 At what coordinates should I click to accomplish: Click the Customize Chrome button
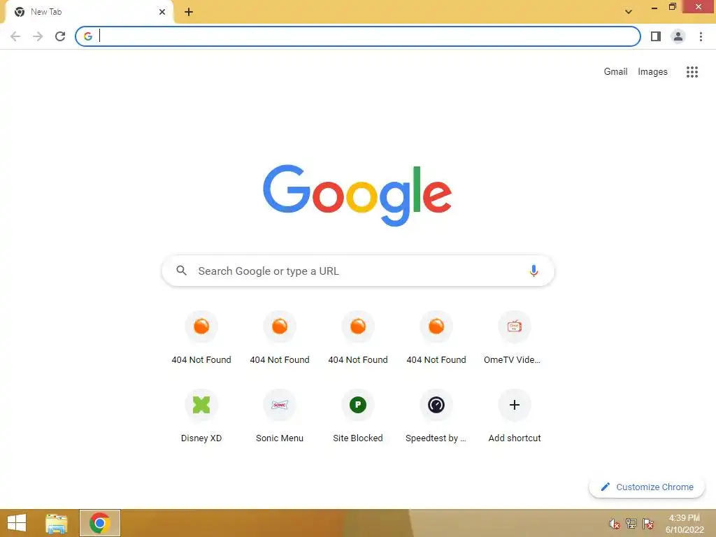pyautogui.click(x=647, y=487)
